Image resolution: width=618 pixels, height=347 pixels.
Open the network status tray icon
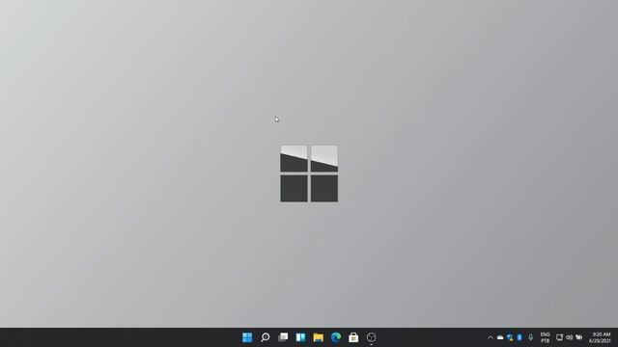(559, 337)
